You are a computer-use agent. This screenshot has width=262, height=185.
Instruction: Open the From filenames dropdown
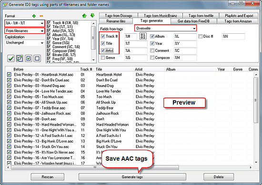point(25,31)
